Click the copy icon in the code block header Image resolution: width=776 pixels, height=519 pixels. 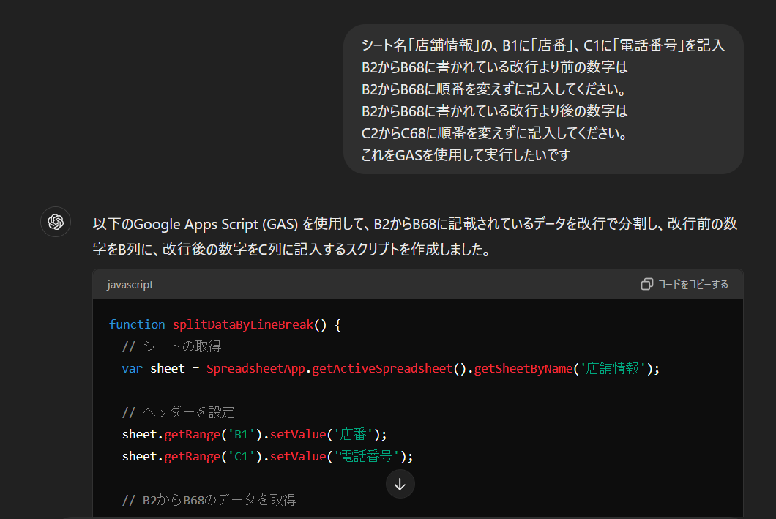pos(646,284)
